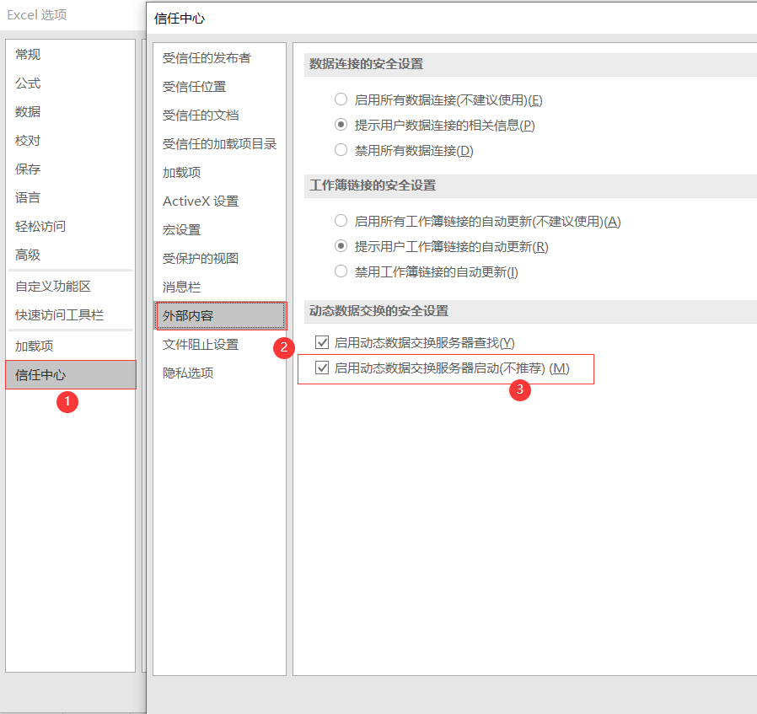
Task: Open the 数据 options category
Action: (71, 111)
